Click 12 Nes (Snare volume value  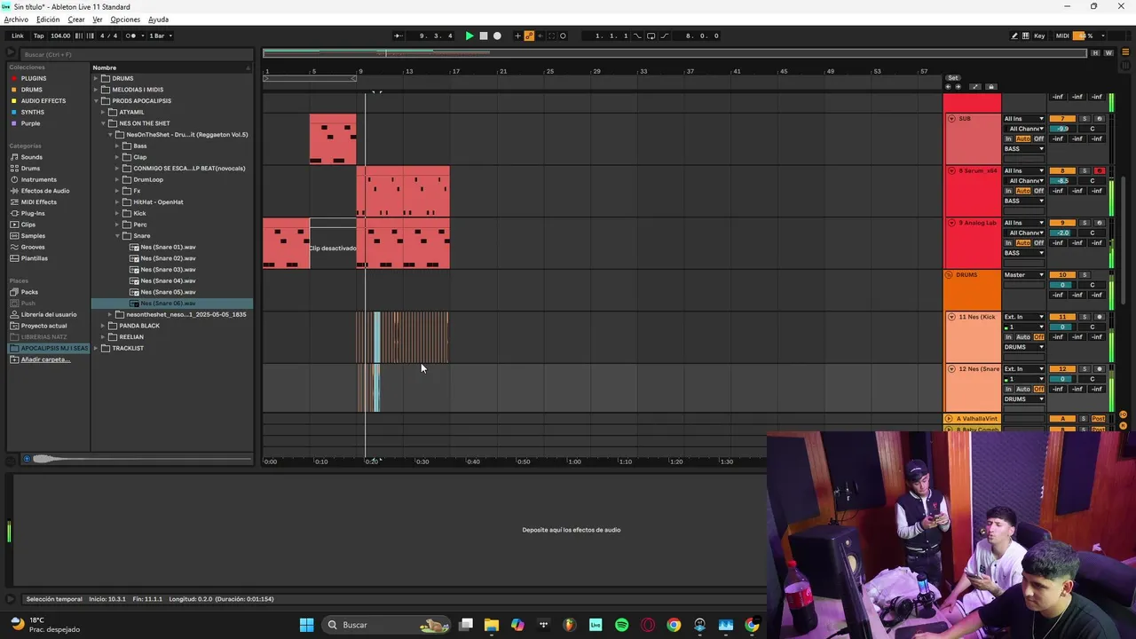click(x=1062, y=379)
